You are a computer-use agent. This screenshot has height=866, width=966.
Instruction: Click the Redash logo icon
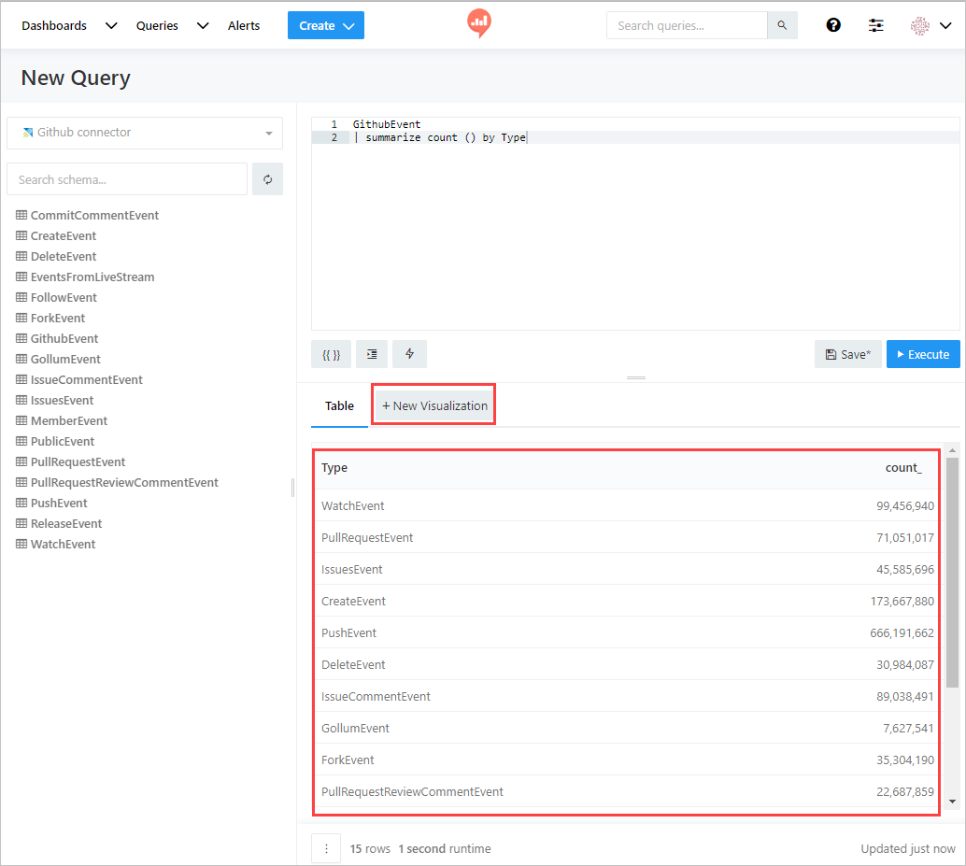tap(479, 23)
